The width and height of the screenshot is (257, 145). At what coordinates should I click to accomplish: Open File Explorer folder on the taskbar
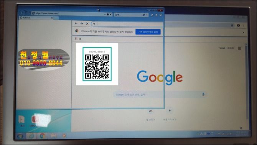(53, 136)
